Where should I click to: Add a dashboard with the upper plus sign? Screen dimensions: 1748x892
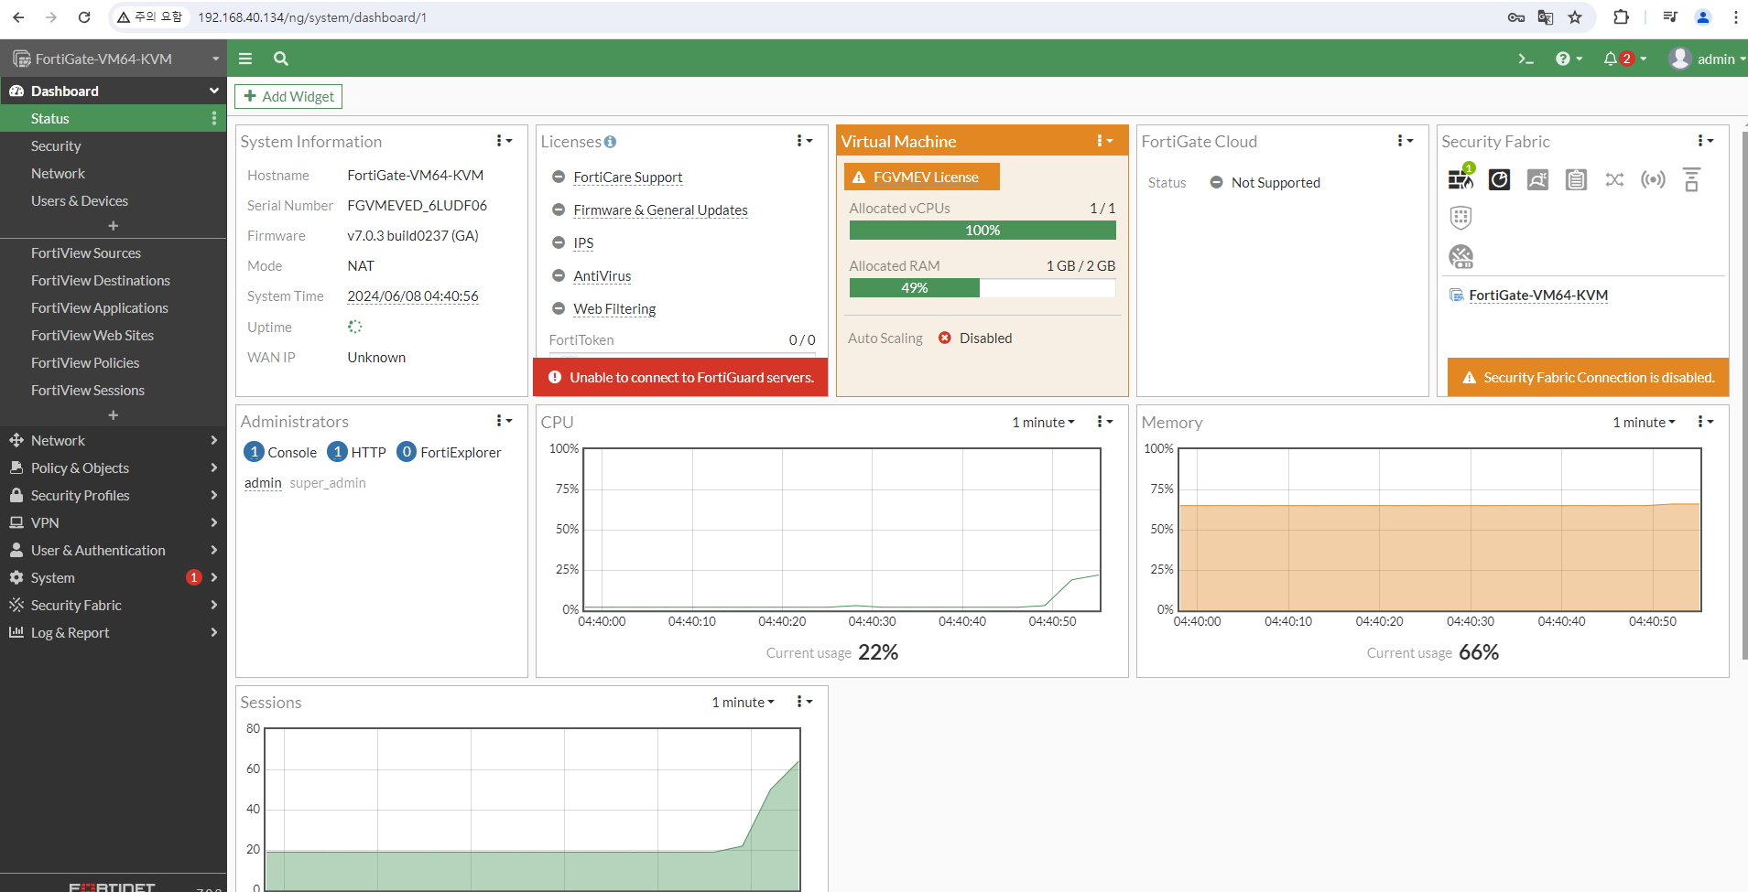(x=113, y=226)
